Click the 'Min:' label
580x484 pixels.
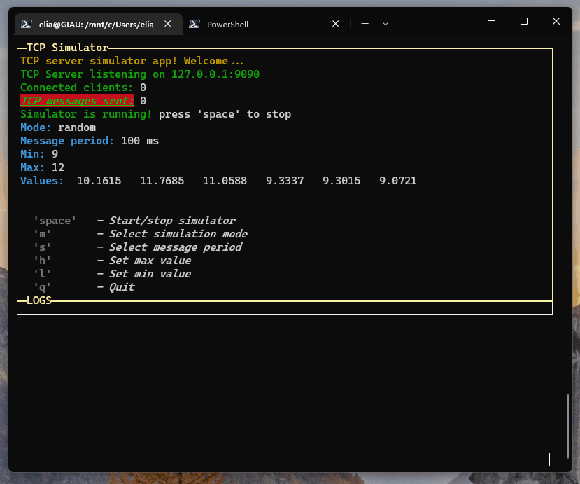[33, 154]
